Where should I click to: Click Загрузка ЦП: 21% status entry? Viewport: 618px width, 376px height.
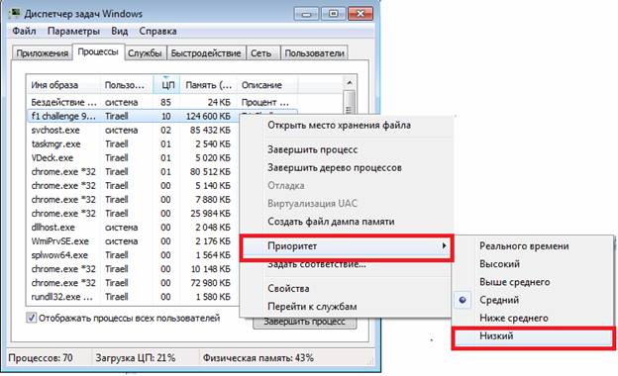tap(135, 358)
